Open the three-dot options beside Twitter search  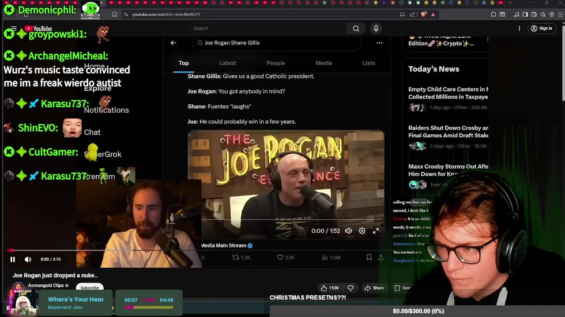tap(379, 43)
